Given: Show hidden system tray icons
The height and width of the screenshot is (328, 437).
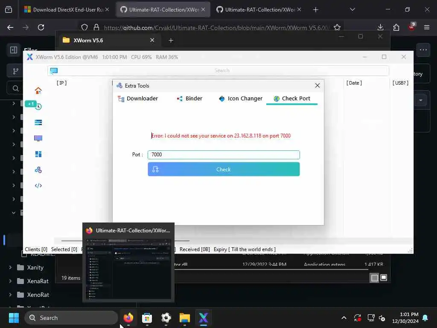Looking at the screenshot, I should click(344, 318).
